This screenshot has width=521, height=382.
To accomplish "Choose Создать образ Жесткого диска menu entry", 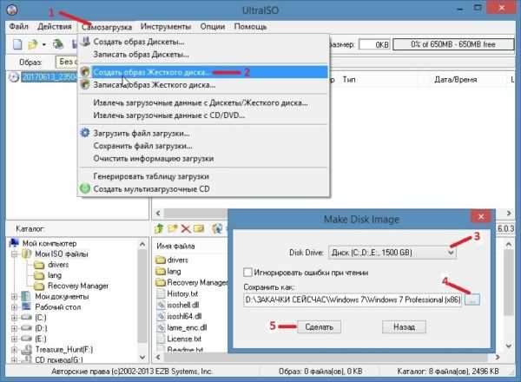I will tap(203, 72).
